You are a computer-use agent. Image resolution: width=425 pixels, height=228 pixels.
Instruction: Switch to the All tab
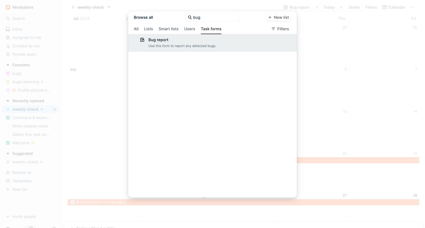point(136,29)
